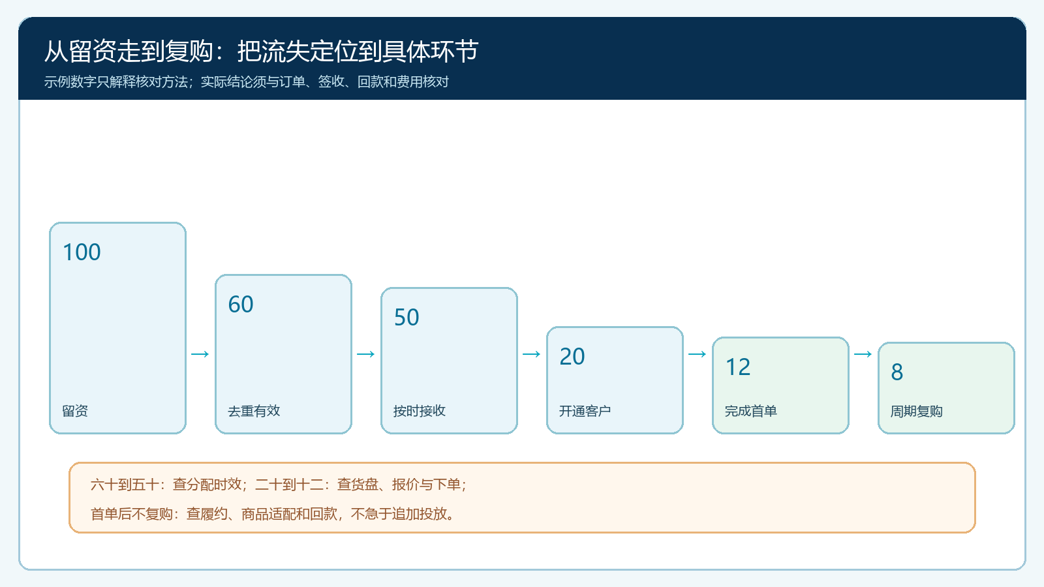Click the arrow between 留资 and 去重有效
The image size is (1044, 587).
coord(200,354)
